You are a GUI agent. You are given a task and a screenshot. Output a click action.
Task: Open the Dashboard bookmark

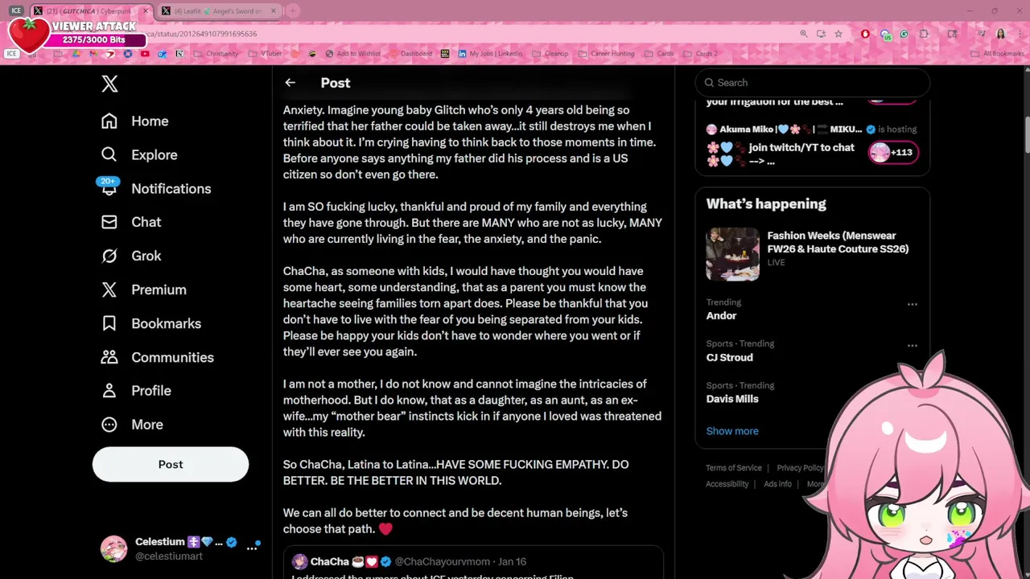pyautogui.click(x=410, y=54)
